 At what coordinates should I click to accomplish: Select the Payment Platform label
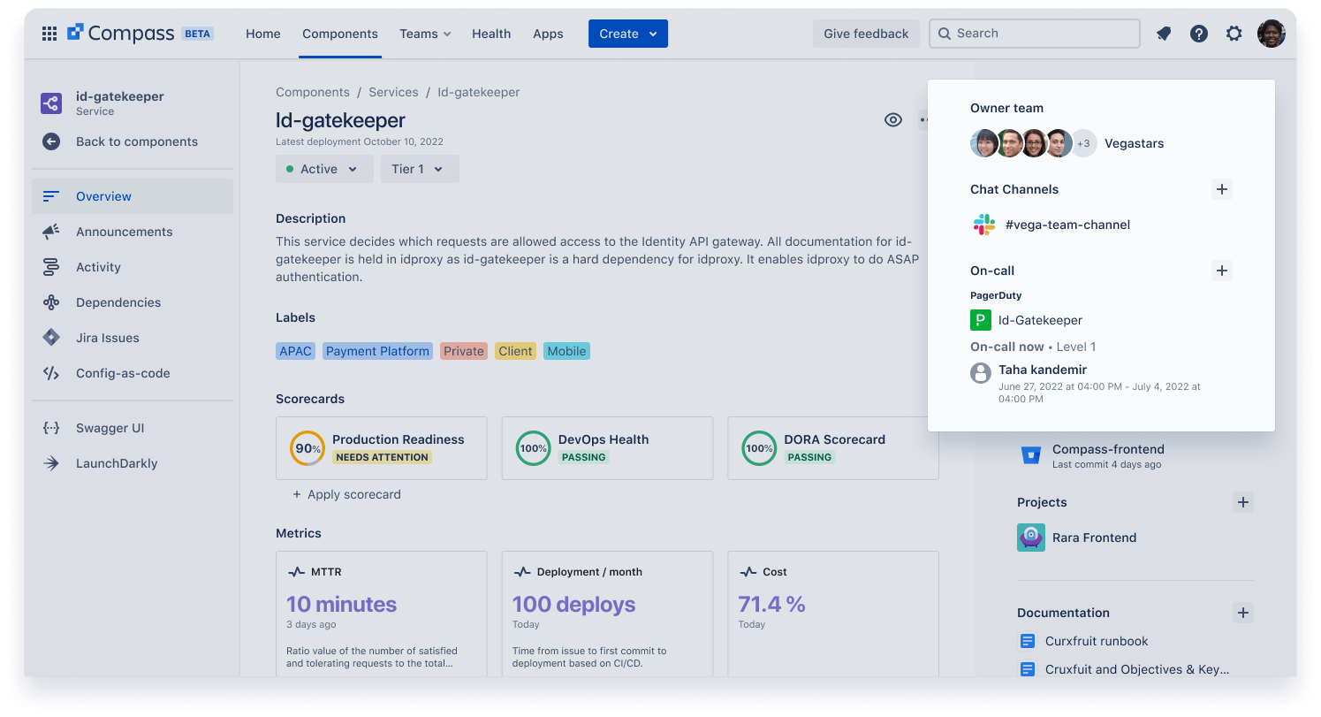click(377, 350)
